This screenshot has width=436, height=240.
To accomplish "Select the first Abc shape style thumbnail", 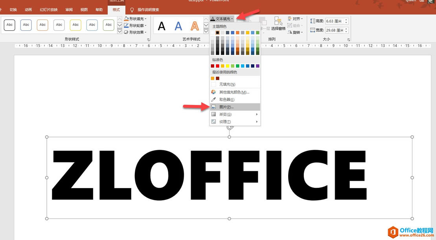I will 9,25.
